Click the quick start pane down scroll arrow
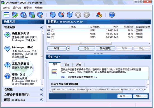The height and width of the screenshot is (108, 154). pos(42,85)
